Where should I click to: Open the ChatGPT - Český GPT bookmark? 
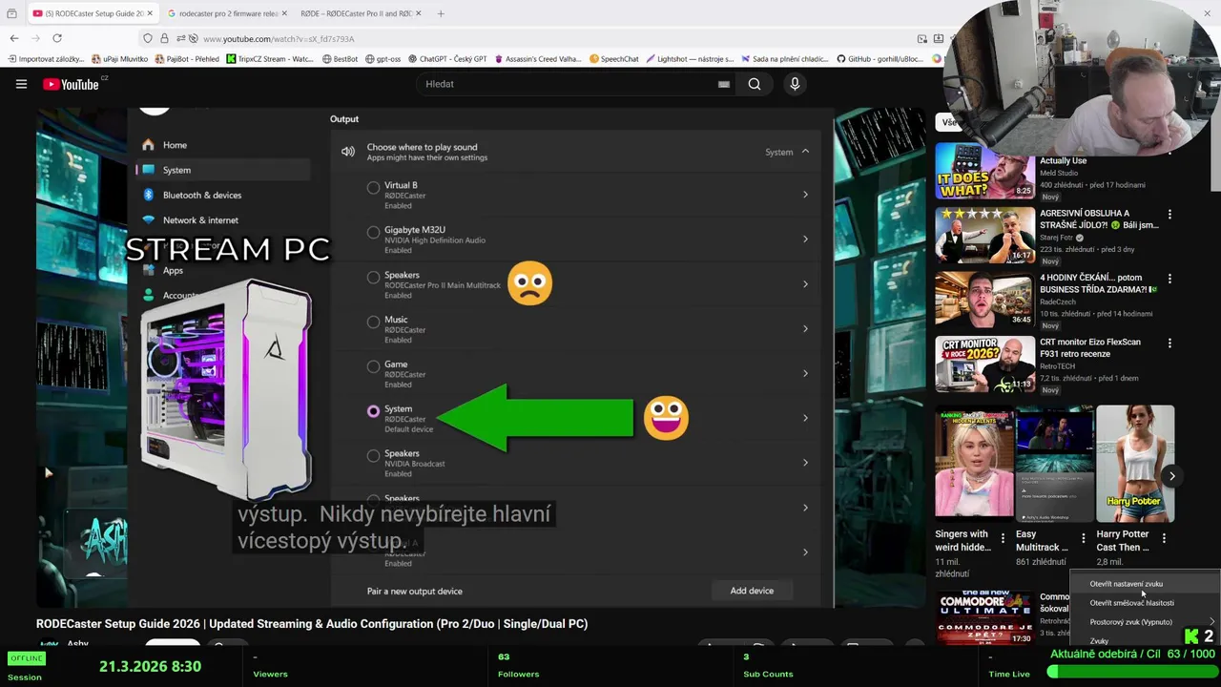tap(447, 59)
